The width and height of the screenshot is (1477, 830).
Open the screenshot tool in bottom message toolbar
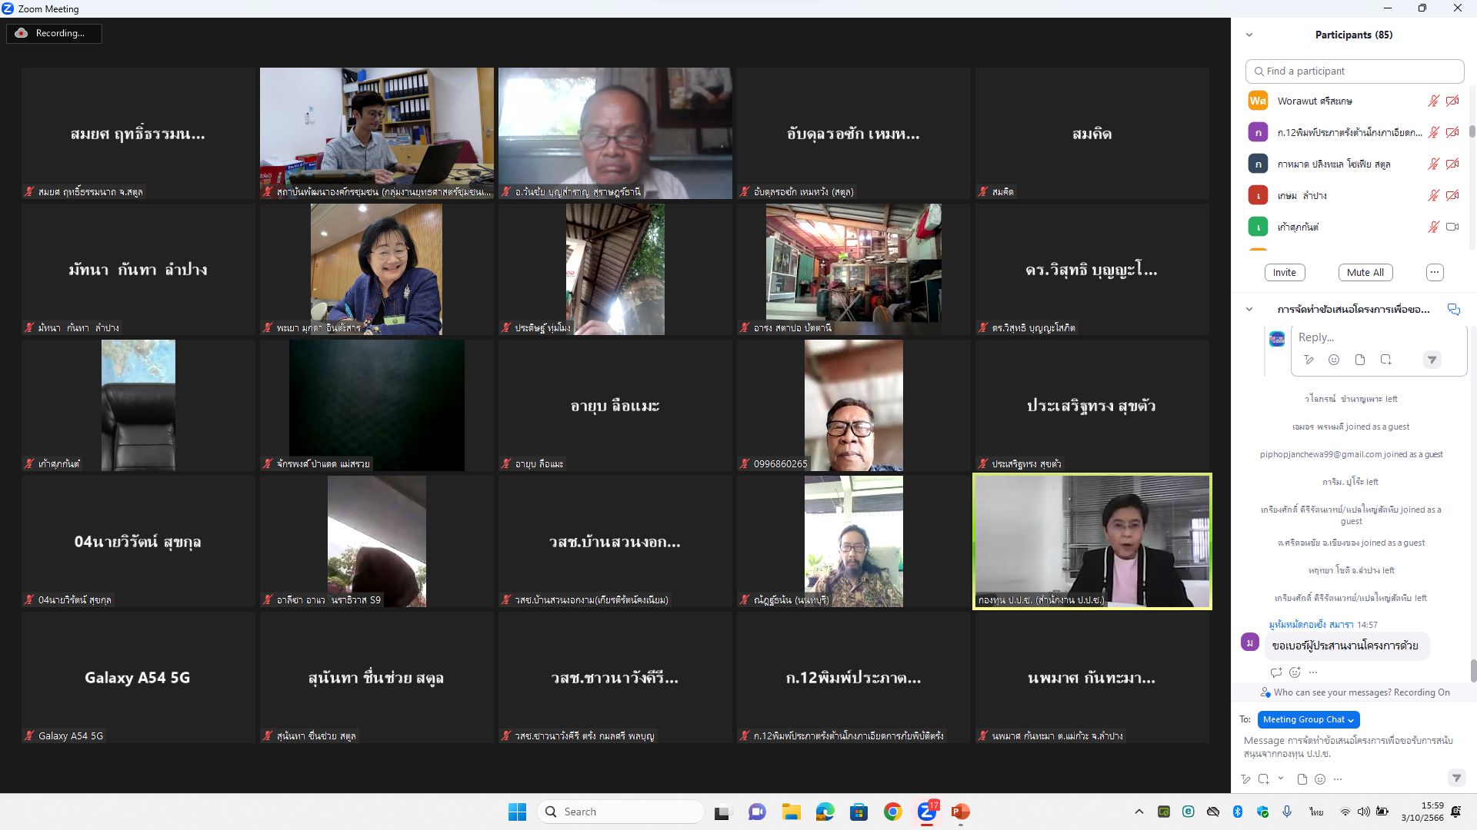(1263, 779)
